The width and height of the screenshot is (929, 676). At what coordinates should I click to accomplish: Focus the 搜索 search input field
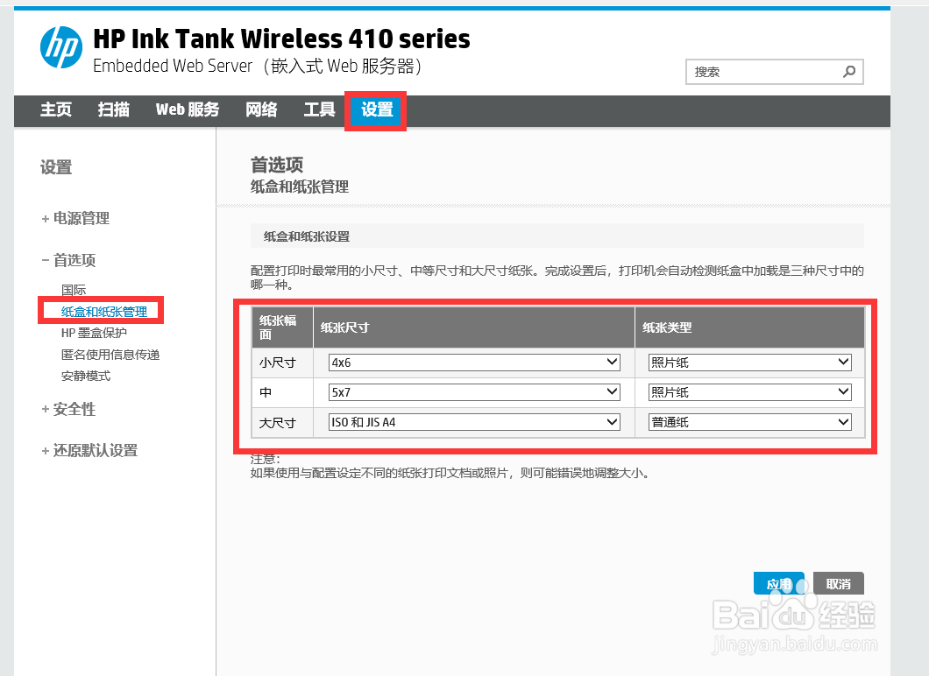coord(774,72)
